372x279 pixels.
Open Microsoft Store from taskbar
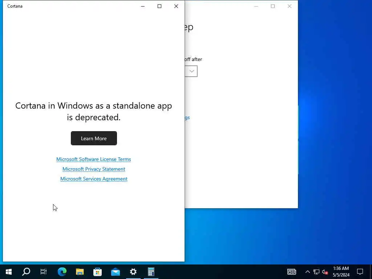click(x=97, y=272)
